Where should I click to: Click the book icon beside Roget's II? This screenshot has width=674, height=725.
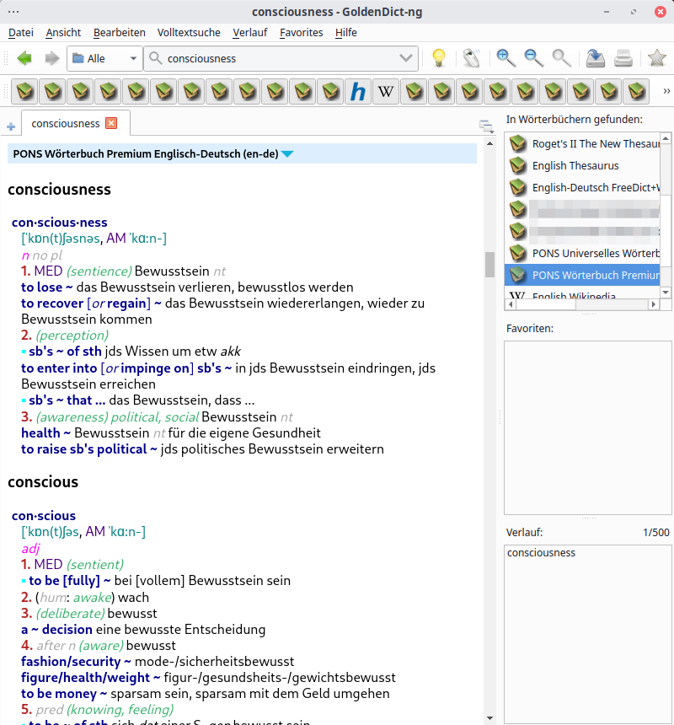[518, 144]
